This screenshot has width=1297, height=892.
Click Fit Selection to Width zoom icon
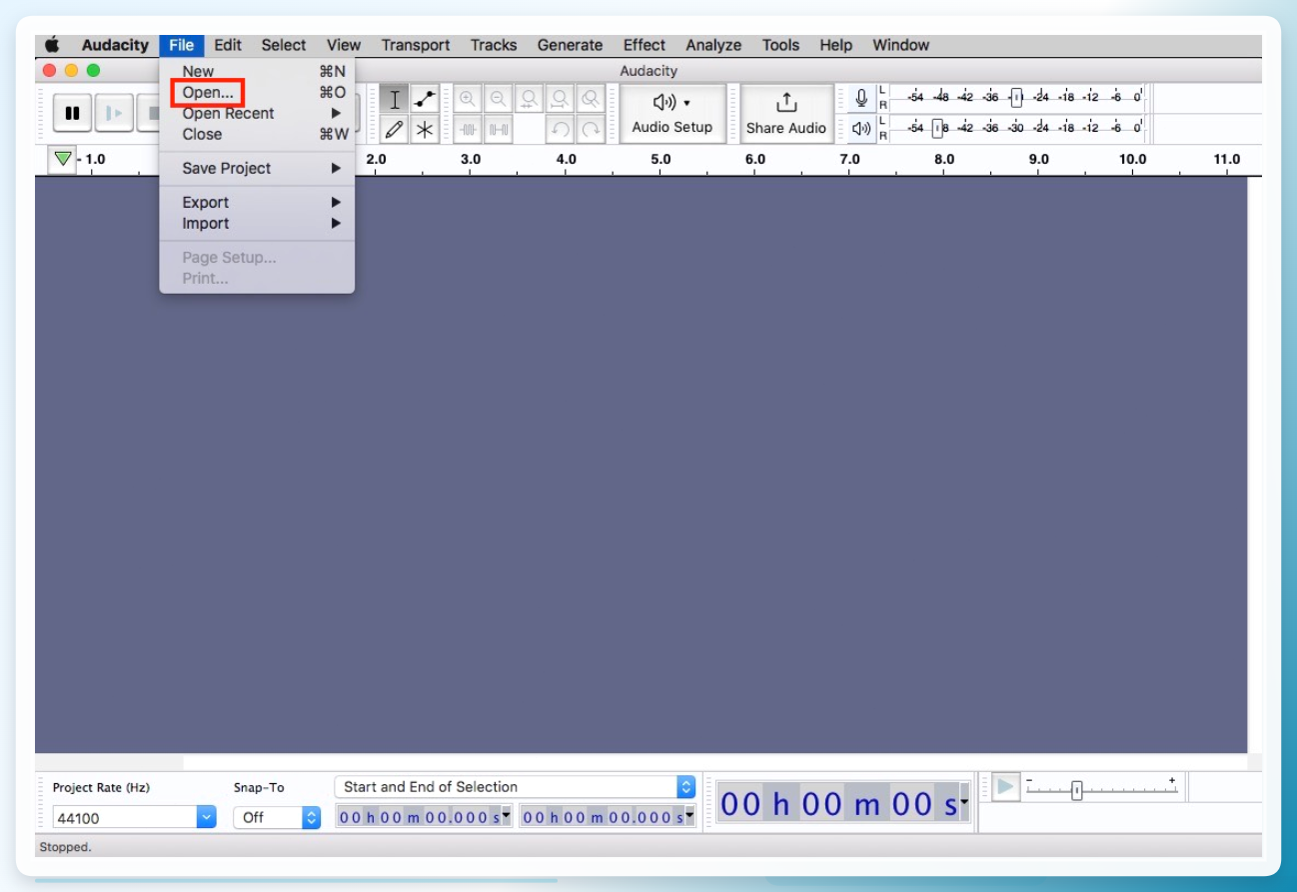point(529,99)
